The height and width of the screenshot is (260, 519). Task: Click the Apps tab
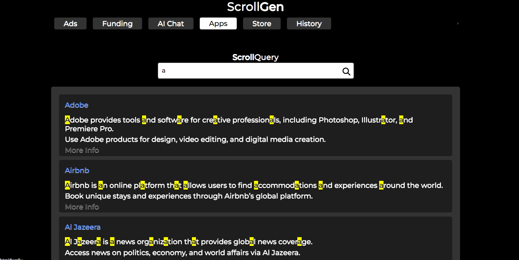pyautogui.click(x=218, y=24)
